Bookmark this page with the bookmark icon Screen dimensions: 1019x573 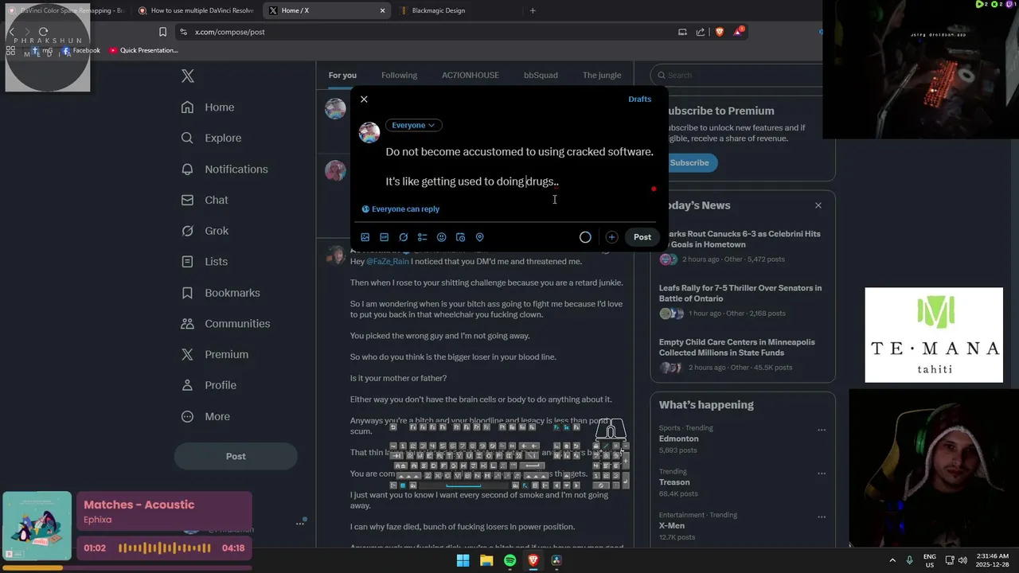(162, 32)
